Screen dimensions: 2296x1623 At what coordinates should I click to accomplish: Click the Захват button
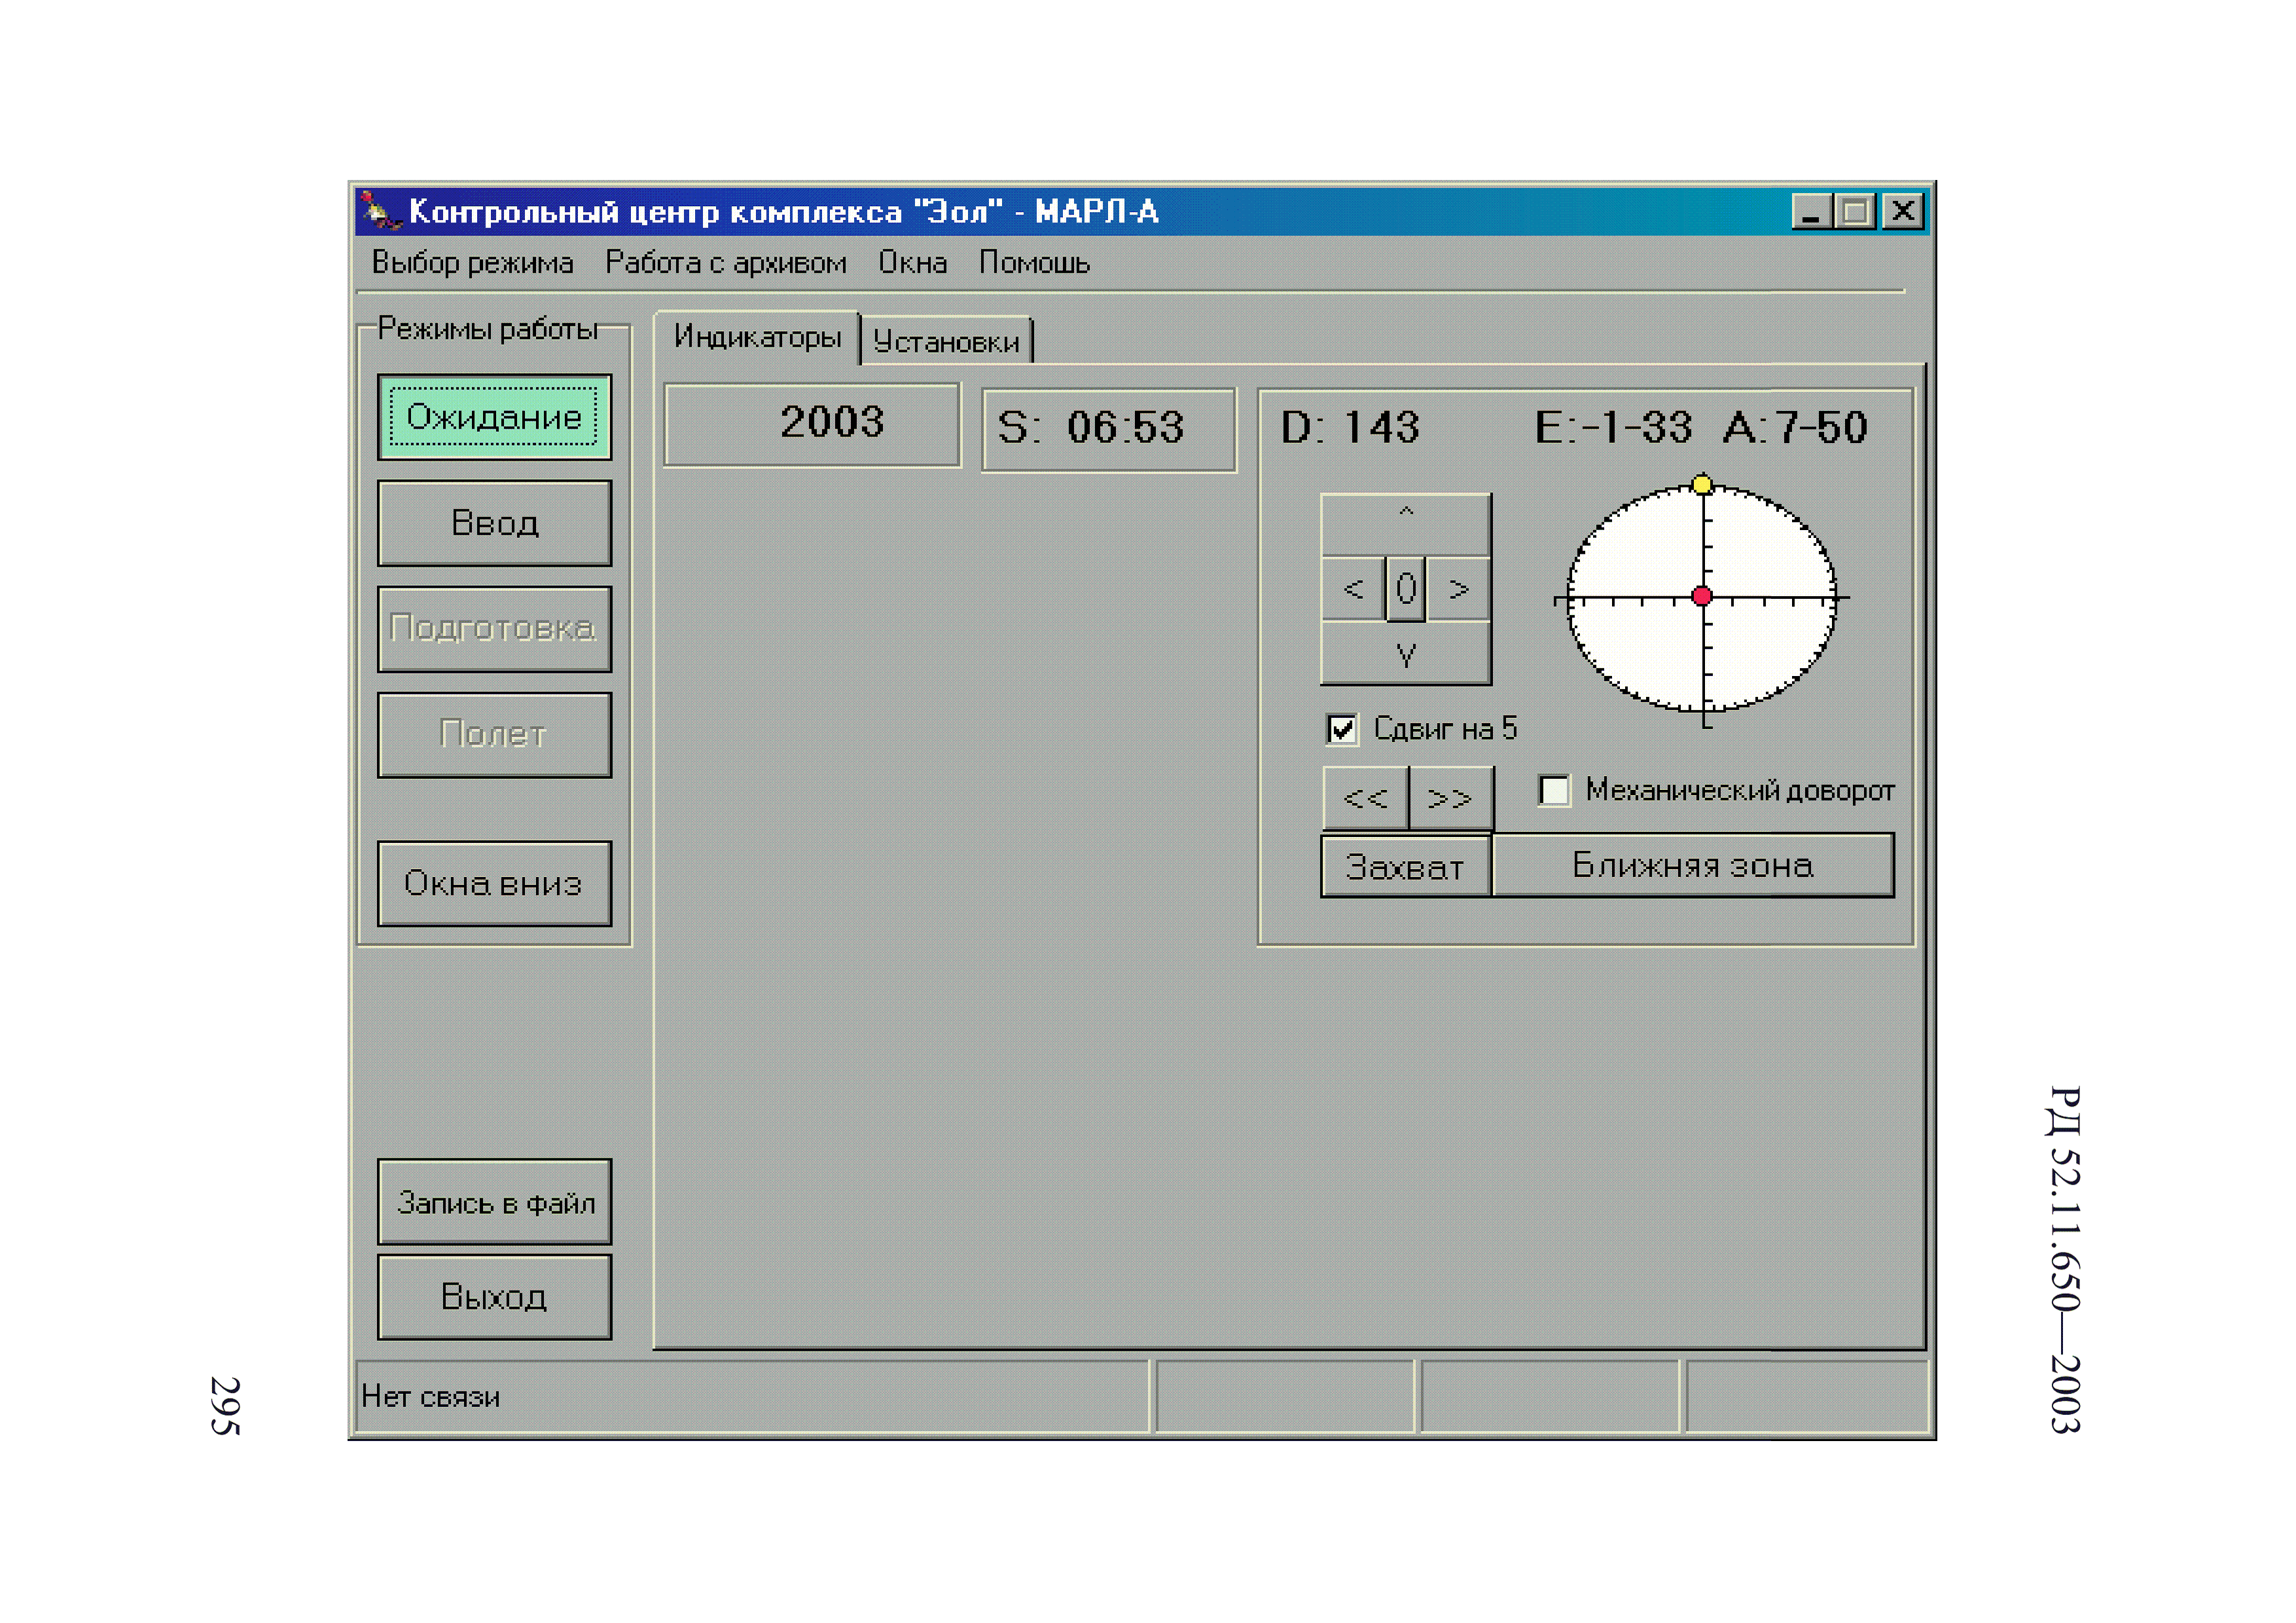point(1405,866)
